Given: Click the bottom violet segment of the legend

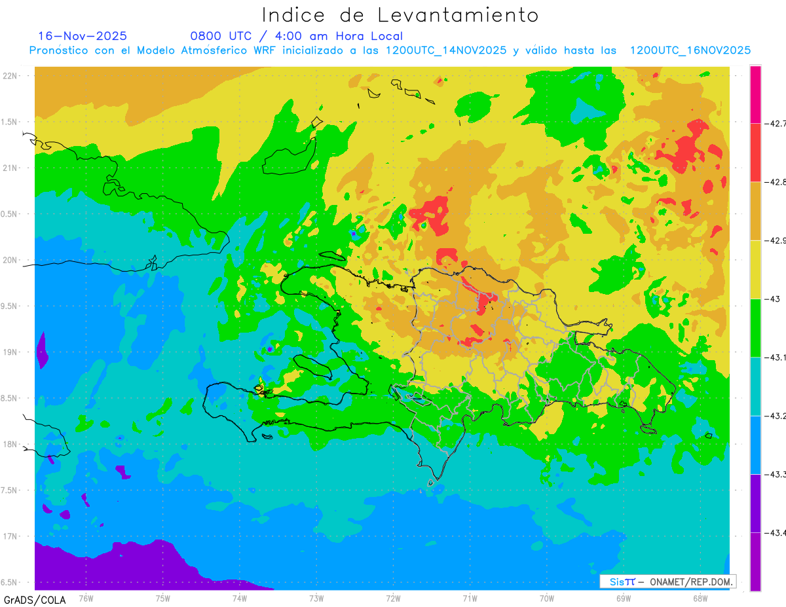Looking at the screenshot, I should pyautogui.click(x=755, y=562).
